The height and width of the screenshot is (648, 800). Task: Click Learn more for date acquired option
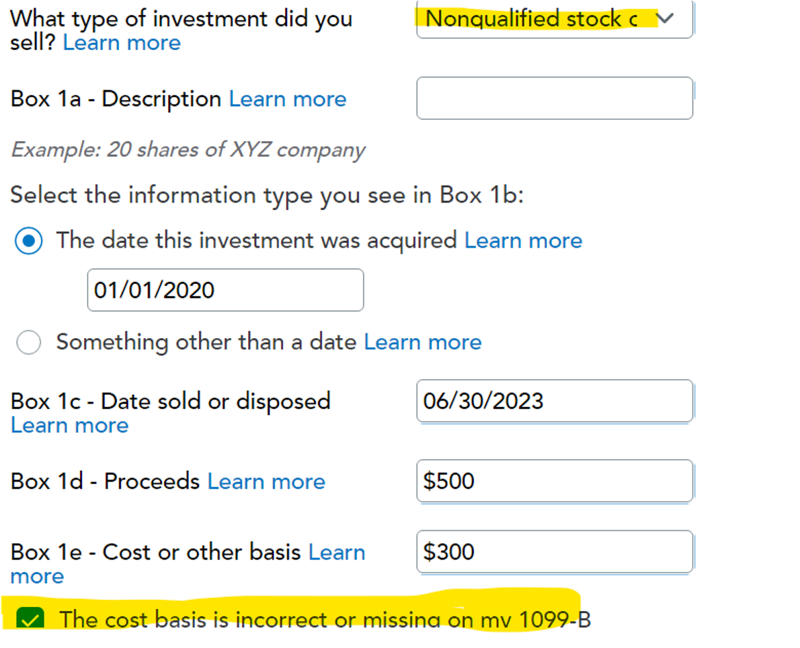(x=523, y=240)
